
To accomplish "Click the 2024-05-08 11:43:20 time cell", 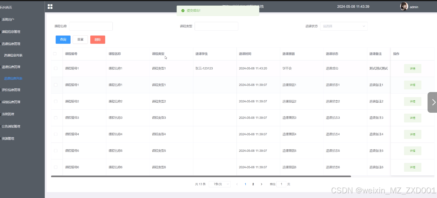I will coord(253,68).
